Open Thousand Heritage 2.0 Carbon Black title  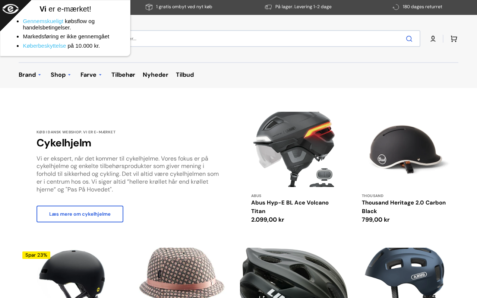click(404, 207)
